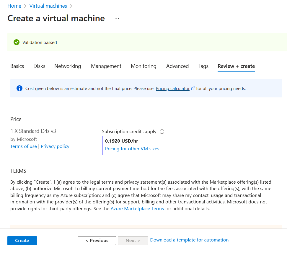Open the ellipsis menu beside page title
The image size is (287, 253).
(x=117, y=19)
